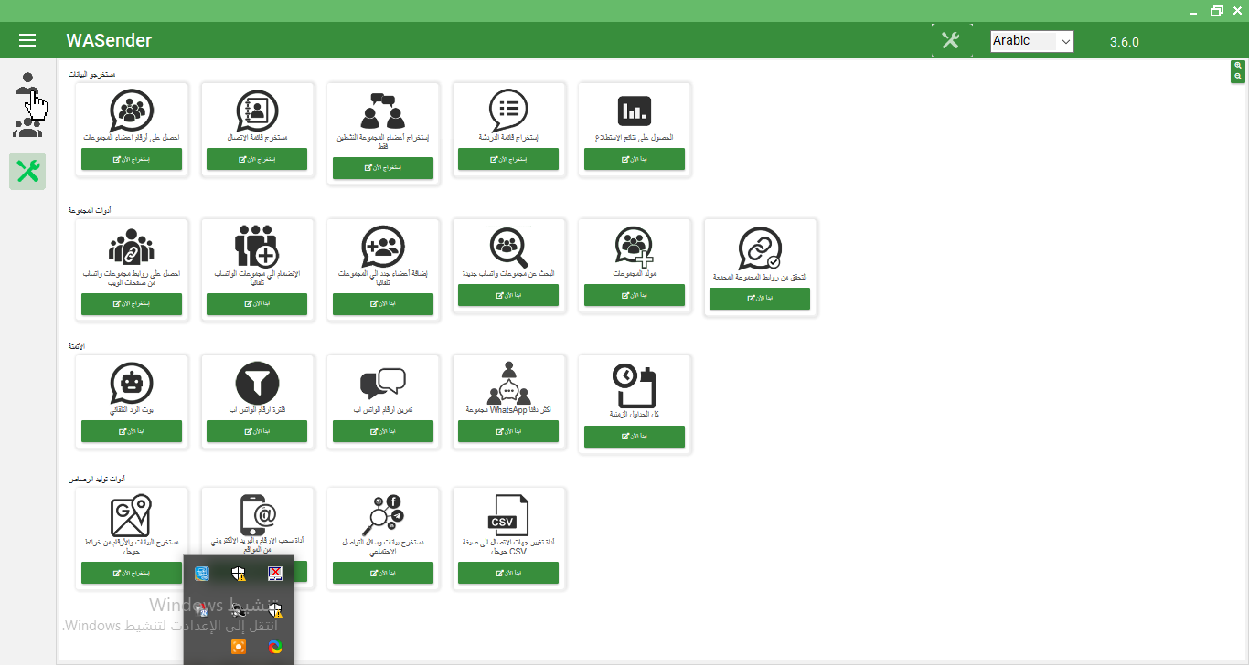Click the zoom out magnifier icon
Viewport: 1249px width, 665px height.
pos(1238,77)
